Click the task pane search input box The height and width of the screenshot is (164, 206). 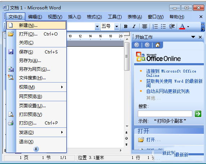[165, 114]
